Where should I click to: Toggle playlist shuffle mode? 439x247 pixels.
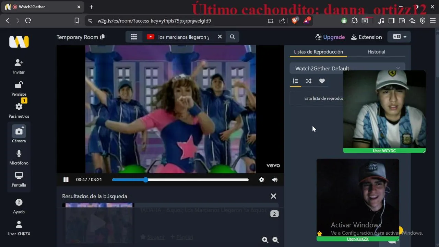309,81
